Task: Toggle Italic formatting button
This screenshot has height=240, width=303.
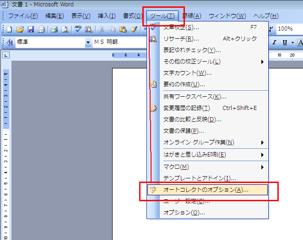Action: pyautogui.click(x=275, y=42)
